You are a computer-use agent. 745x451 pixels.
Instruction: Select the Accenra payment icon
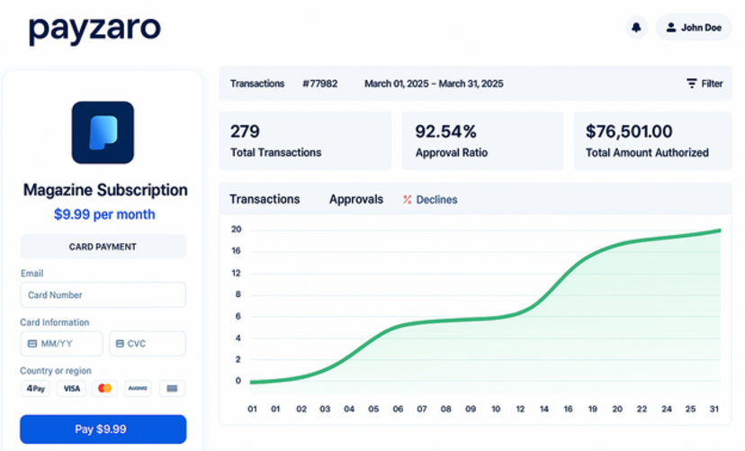pyautogui.click(x=138, y=389)
